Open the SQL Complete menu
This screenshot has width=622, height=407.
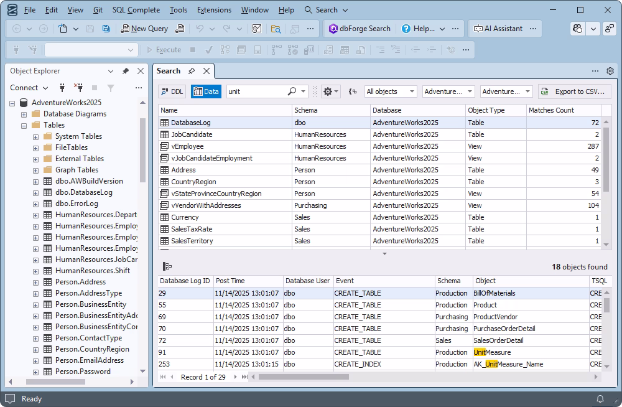[x=136, y=9]
